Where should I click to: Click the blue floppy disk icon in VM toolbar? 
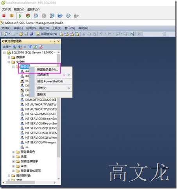tap(60, 16)
